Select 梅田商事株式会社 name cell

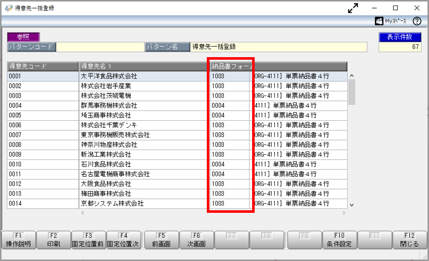tap(144, 194)
